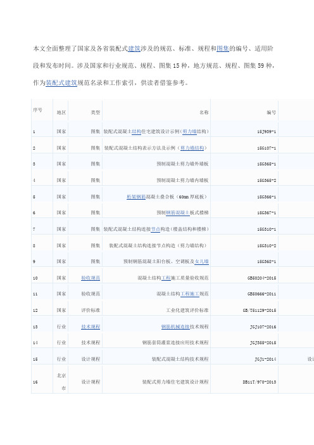The height and width of the screenshot is (445, 314).
Task: Click the 北京市 region cell
Action: 61,382
